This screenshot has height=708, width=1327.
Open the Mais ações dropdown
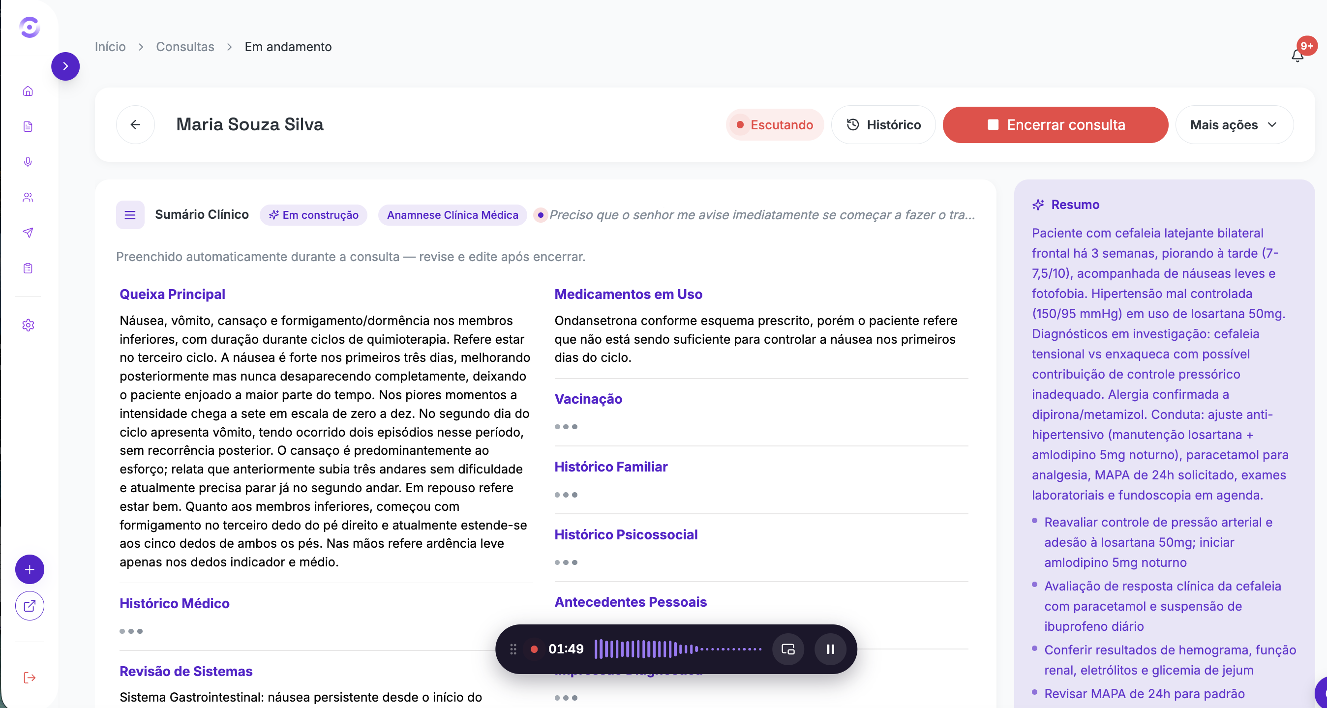[1234, 124]
